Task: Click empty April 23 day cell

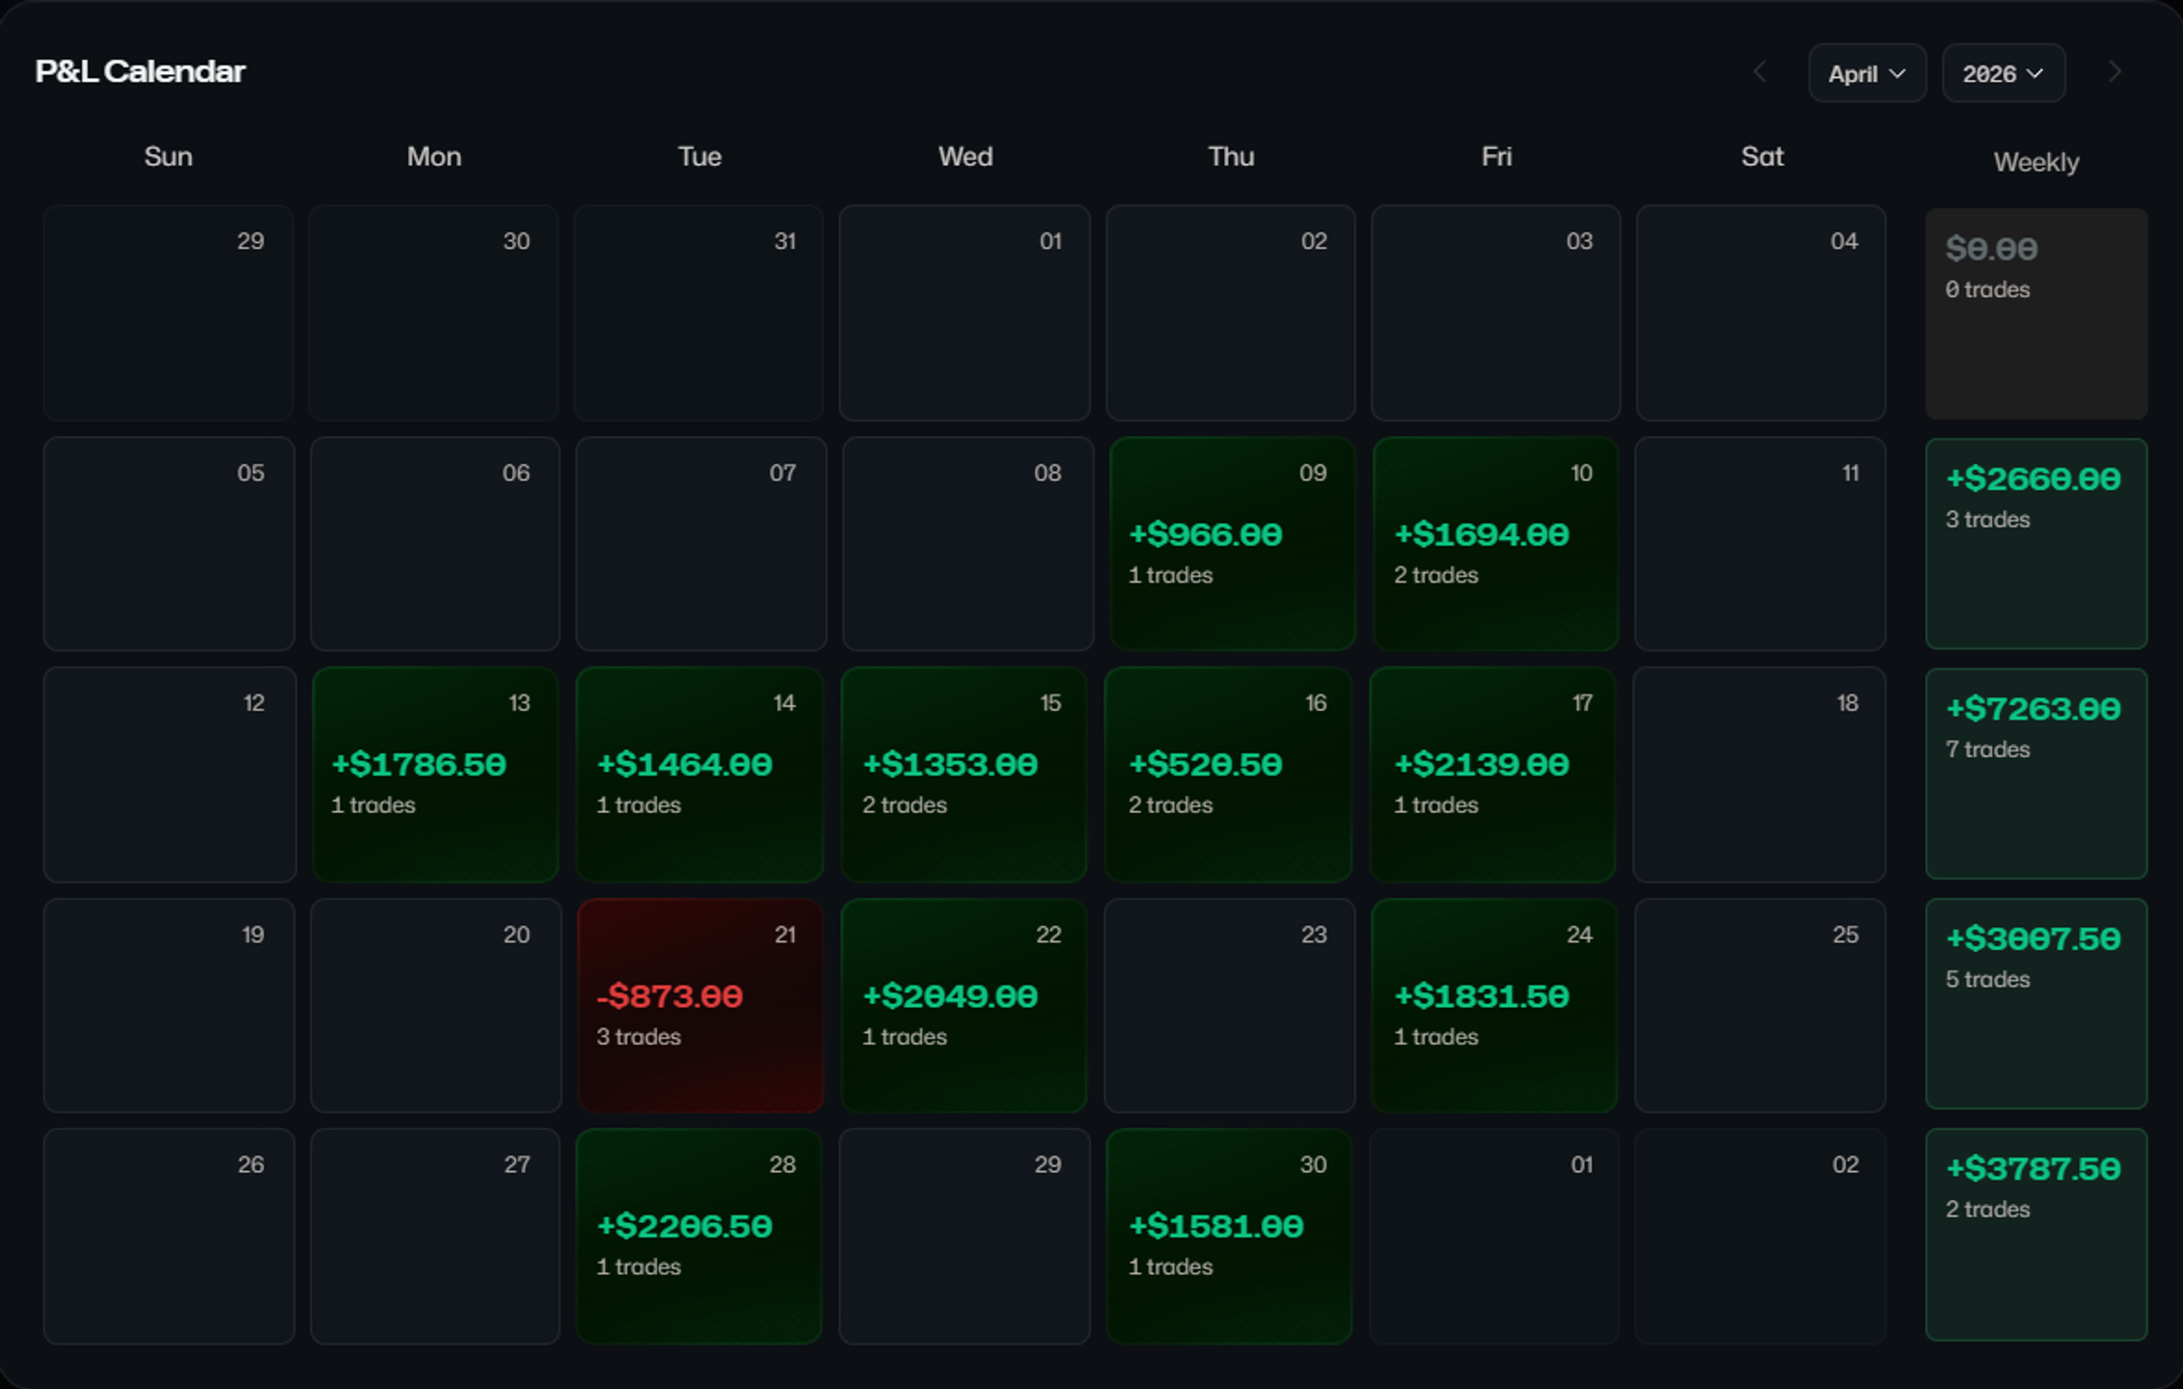Action: click(1230, 1006)
